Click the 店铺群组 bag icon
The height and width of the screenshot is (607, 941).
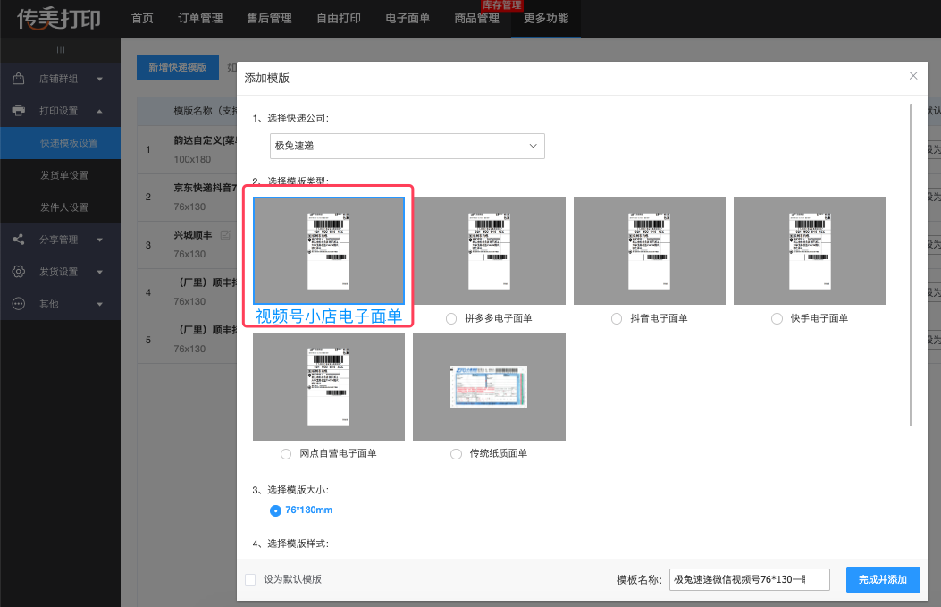point(19,79)
